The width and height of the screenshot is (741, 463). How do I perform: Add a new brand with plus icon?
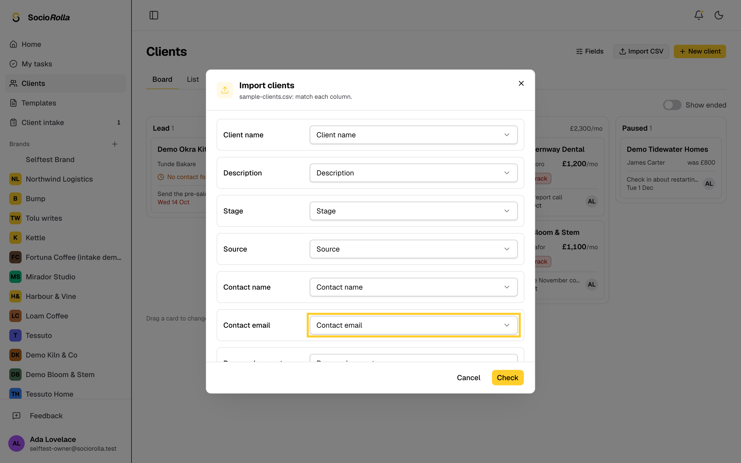click(x=115, y=144)
